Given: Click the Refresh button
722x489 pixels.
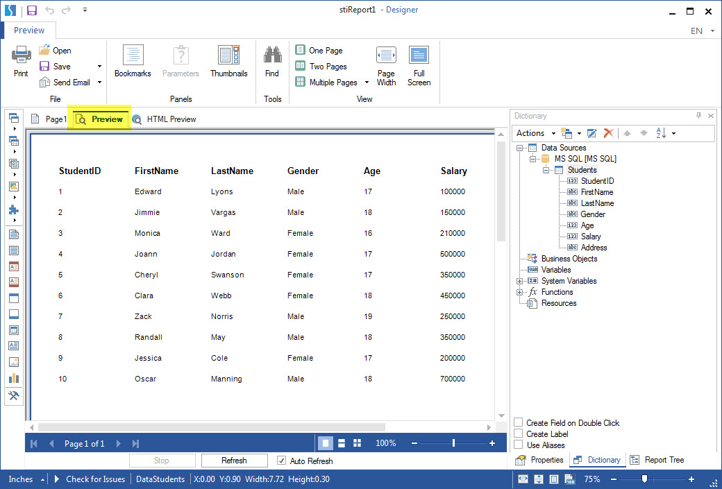Looking at the screenshot, I should coord(234,460).
